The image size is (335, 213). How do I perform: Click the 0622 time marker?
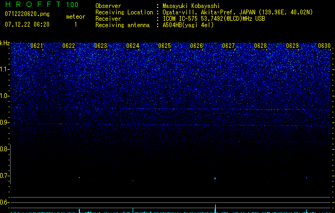(69, 46)
